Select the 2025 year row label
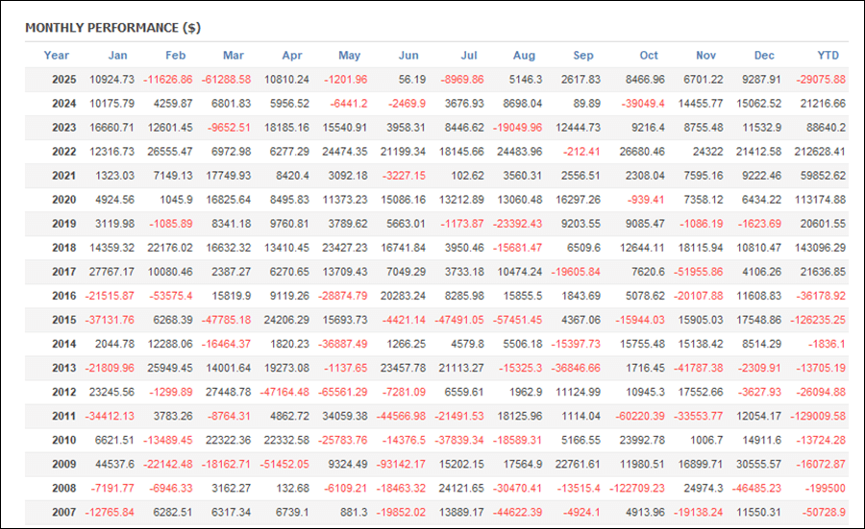The image size is (865, 529). click(64, 80)
